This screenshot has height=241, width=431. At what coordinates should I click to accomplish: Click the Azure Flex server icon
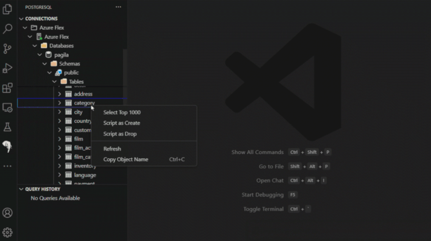click(39, 37)
